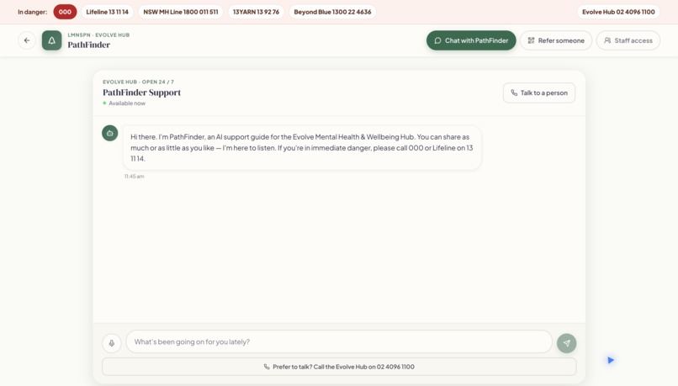Activate the microphone voice input button
Screen dimensions: 678x386
[112, 343]
